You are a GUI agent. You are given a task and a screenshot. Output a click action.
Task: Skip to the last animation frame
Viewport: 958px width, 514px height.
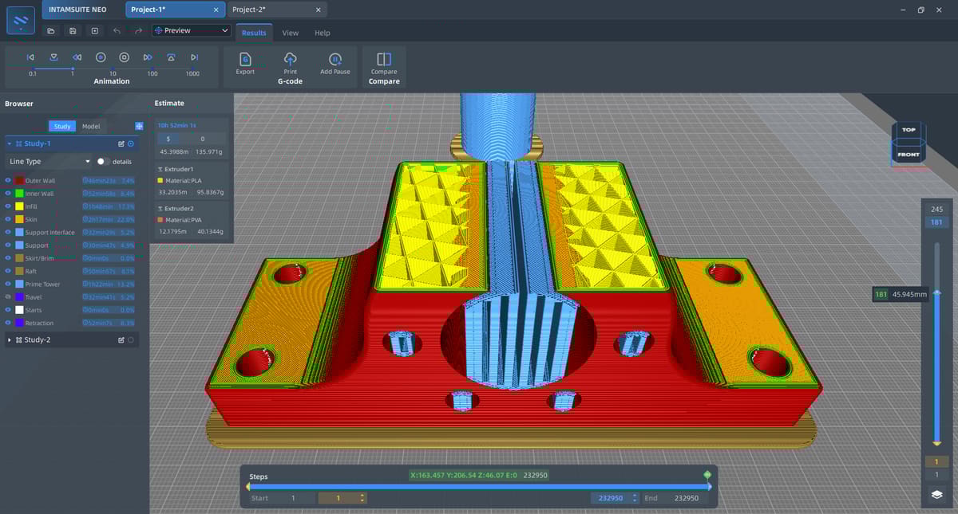(x=194, y=57)
